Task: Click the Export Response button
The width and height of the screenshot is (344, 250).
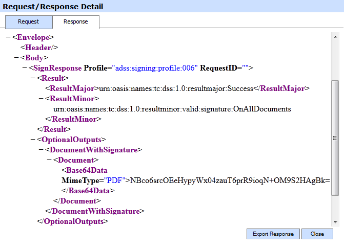Action: pos(273,234)
